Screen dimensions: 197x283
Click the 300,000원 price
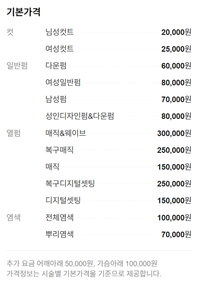(x=174, y=133)
